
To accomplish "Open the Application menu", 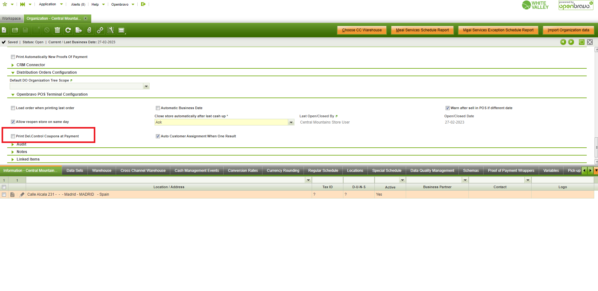I will click(48, 4).
